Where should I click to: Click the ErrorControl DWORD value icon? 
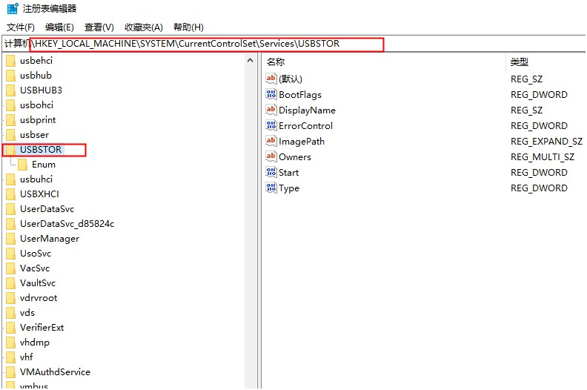coord(271,125)
